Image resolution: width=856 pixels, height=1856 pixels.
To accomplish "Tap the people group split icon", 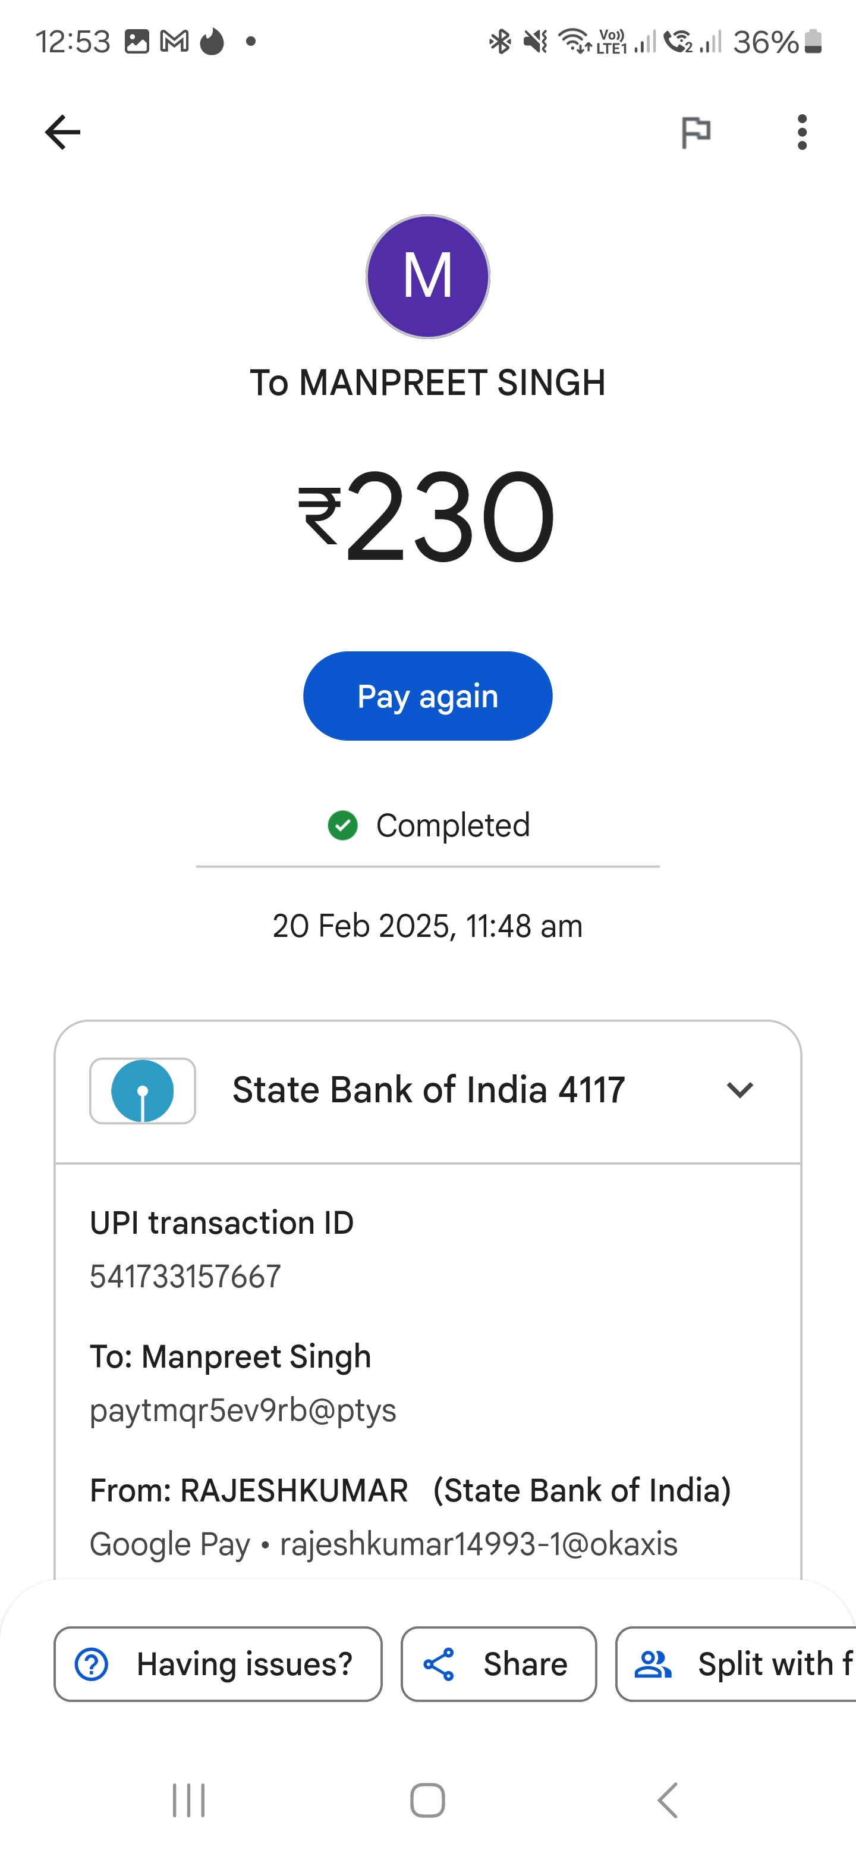I will [652, 1664].
